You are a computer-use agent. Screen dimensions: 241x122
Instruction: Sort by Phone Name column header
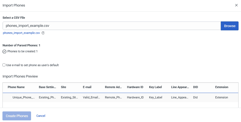[x=16, y=87]
